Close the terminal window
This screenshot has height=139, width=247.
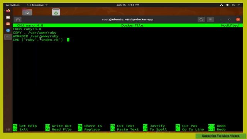click(238, 19)
